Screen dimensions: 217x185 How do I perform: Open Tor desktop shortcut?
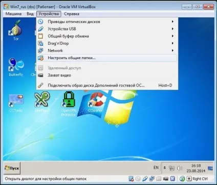(x=16, y=30)
